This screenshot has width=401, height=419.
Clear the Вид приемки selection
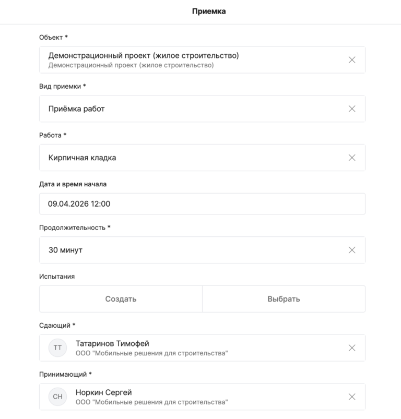point(352,109)
